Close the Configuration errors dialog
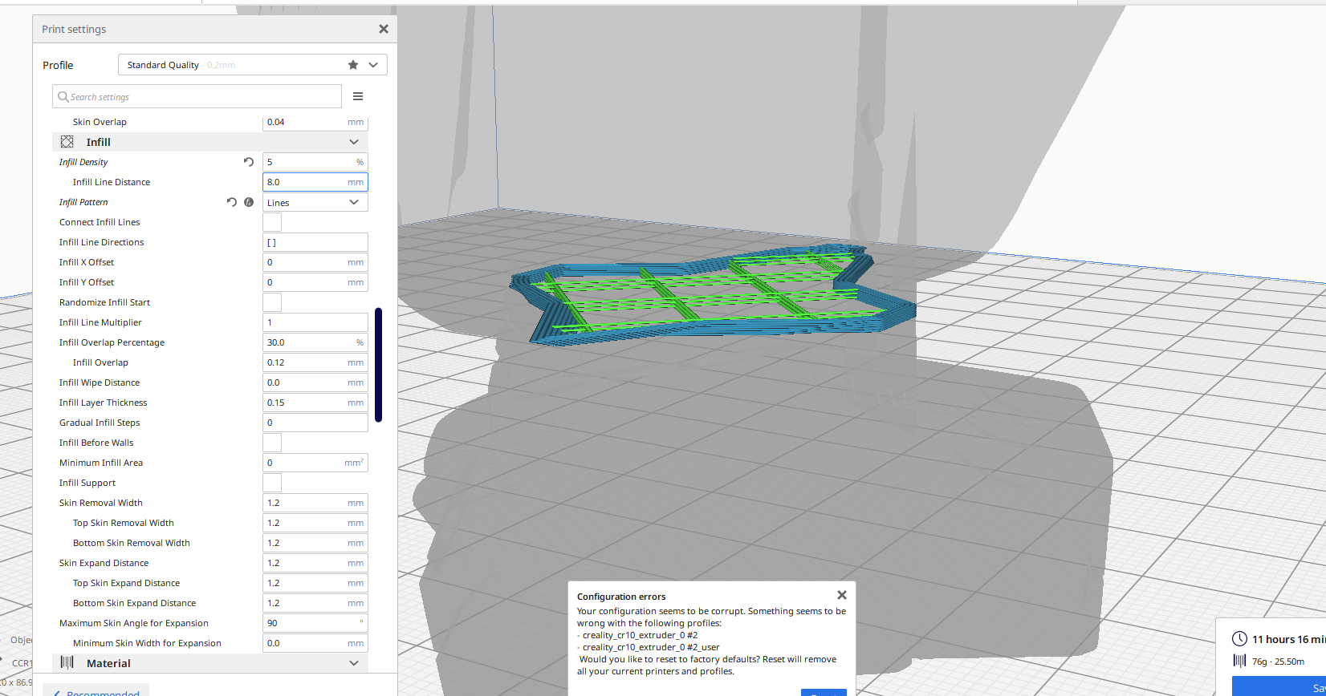 tap(842, 595)
